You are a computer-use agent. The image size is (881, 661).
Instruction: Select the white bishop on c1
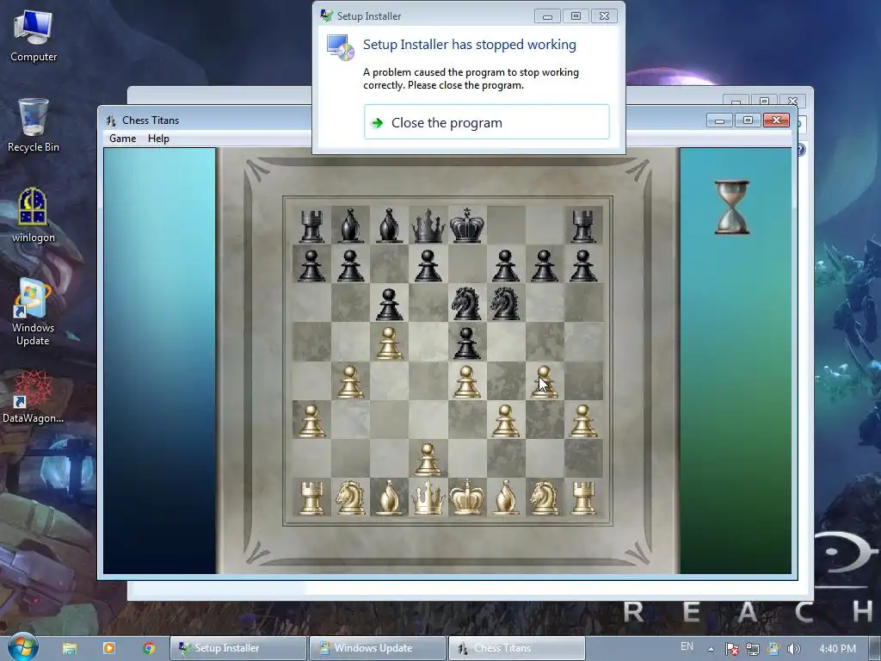pos(390,497)
